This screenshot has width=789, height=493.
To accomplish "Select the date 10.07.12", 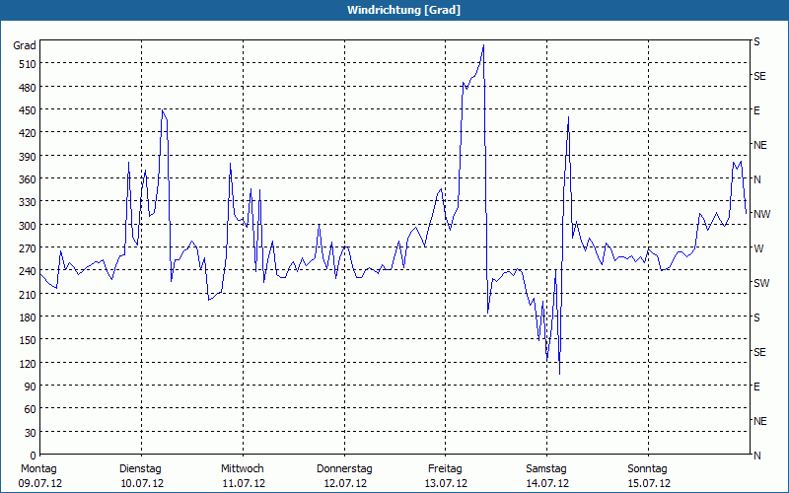I will point(142,484).
